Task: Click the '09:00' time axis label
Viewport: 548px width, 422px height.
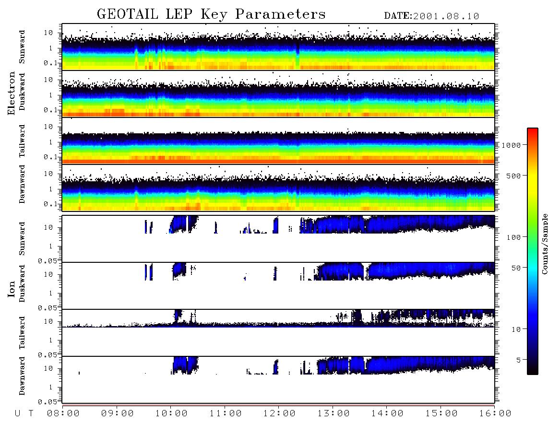Action: point(118,413)
